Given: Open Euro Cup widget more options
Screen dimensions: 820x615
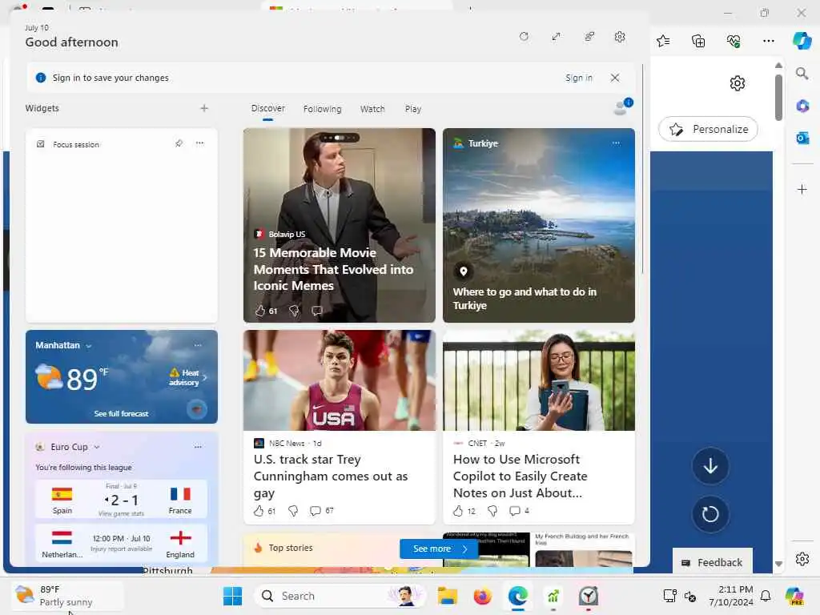Looking at the screenshot, I should click(x=198, y=447).
